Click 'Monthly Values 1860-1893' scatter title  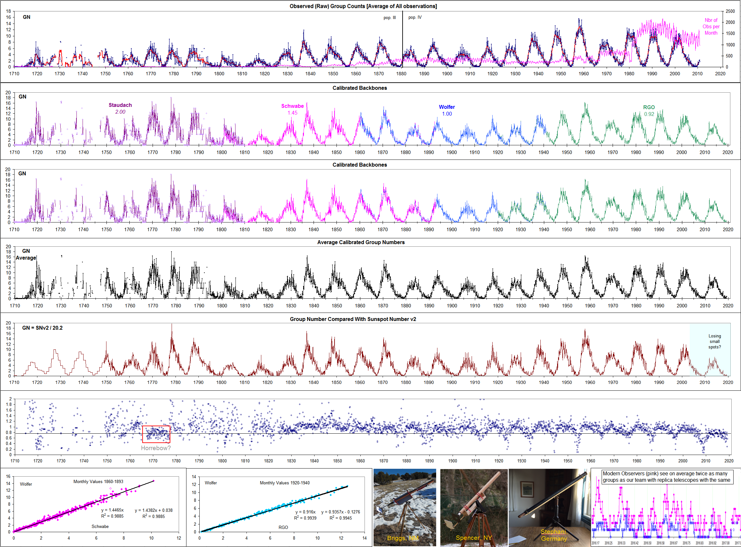98,481
